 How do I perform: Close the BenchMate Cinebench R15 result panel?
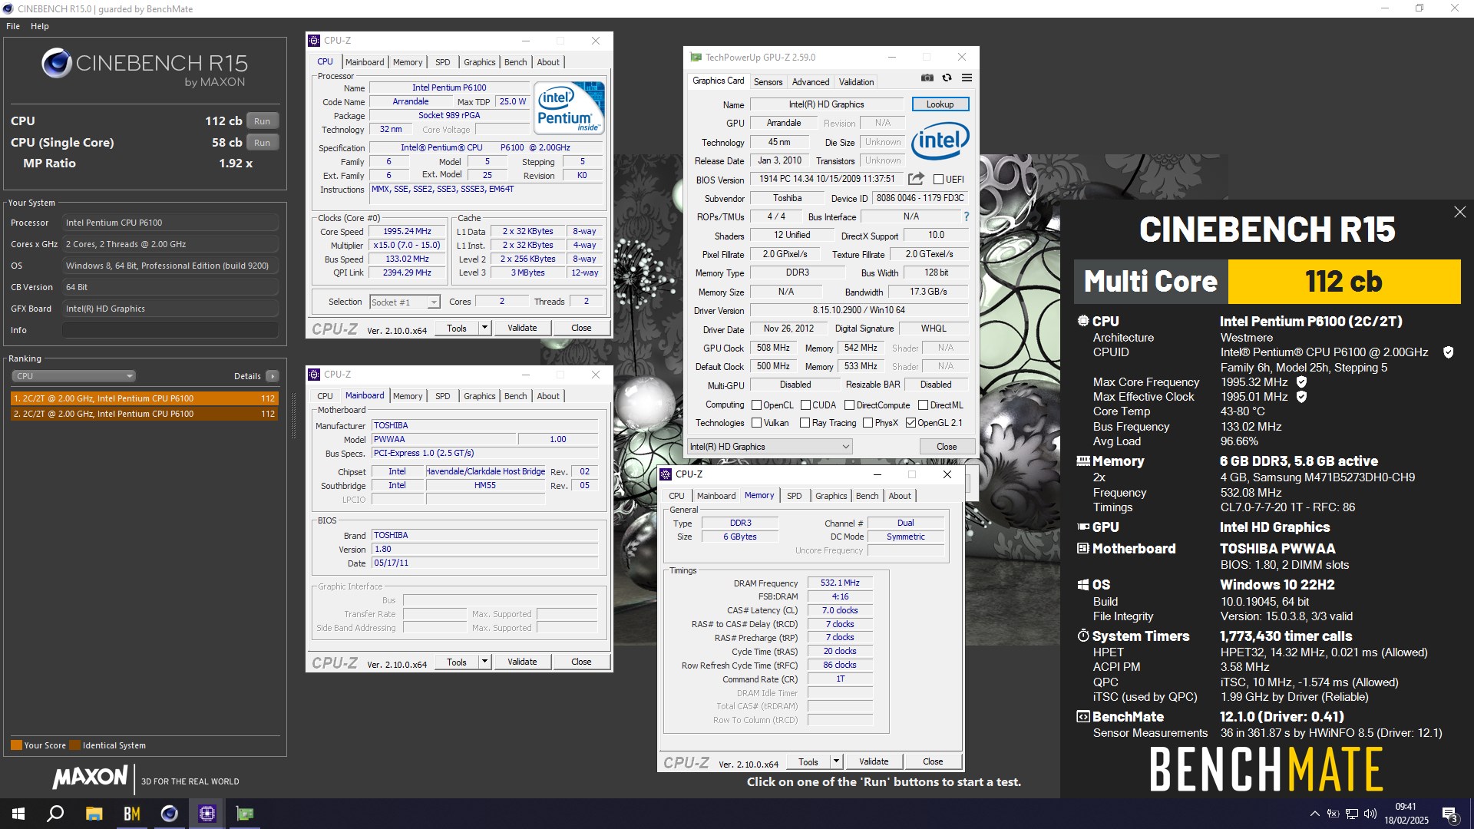coord(1459,212)
